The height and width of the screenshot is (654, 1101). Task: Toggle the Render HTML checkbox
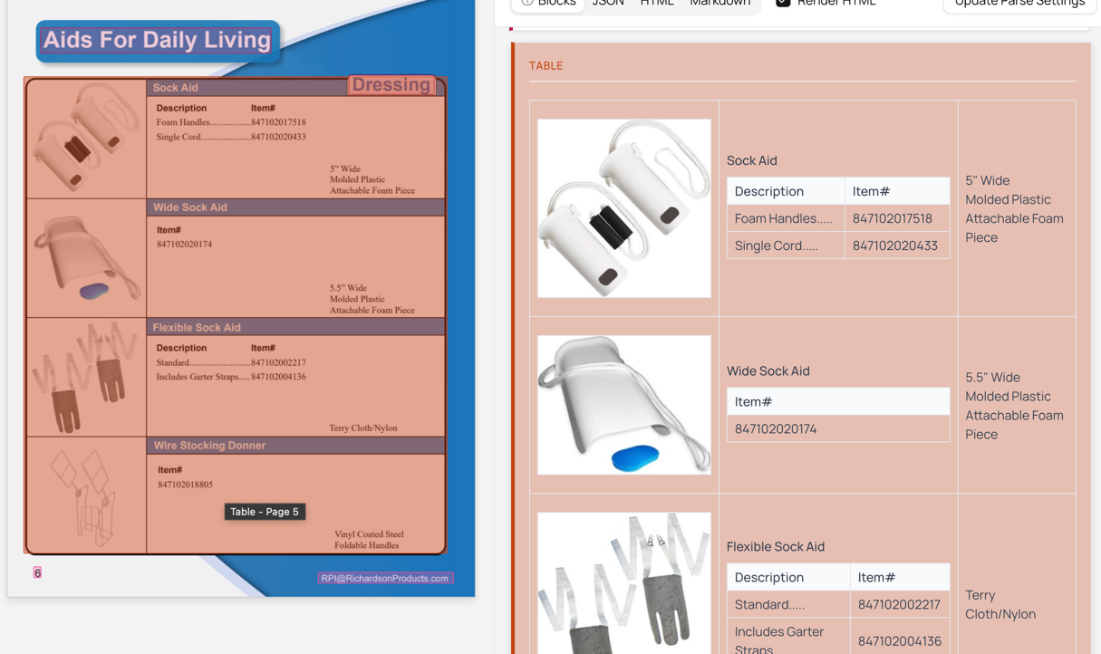click(x=783, y=3)
